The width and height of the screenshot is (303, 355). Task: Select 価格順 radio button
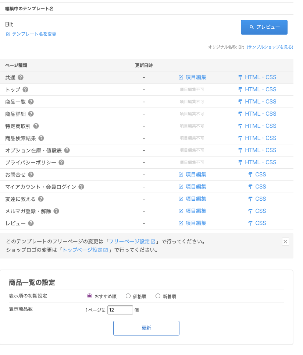pos(128,296)
